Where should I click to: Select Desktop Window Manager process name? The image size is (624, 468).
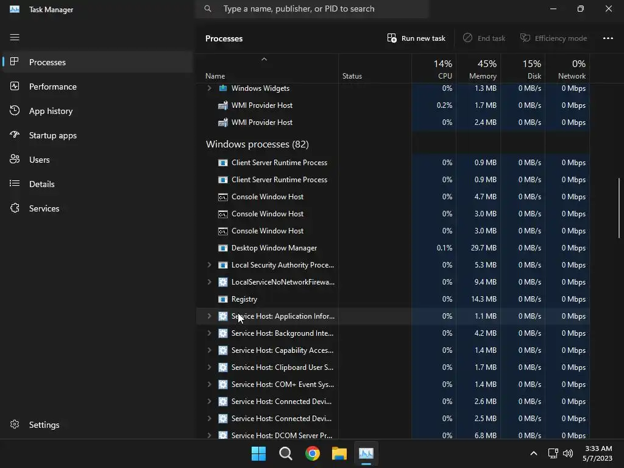point(274,247)
